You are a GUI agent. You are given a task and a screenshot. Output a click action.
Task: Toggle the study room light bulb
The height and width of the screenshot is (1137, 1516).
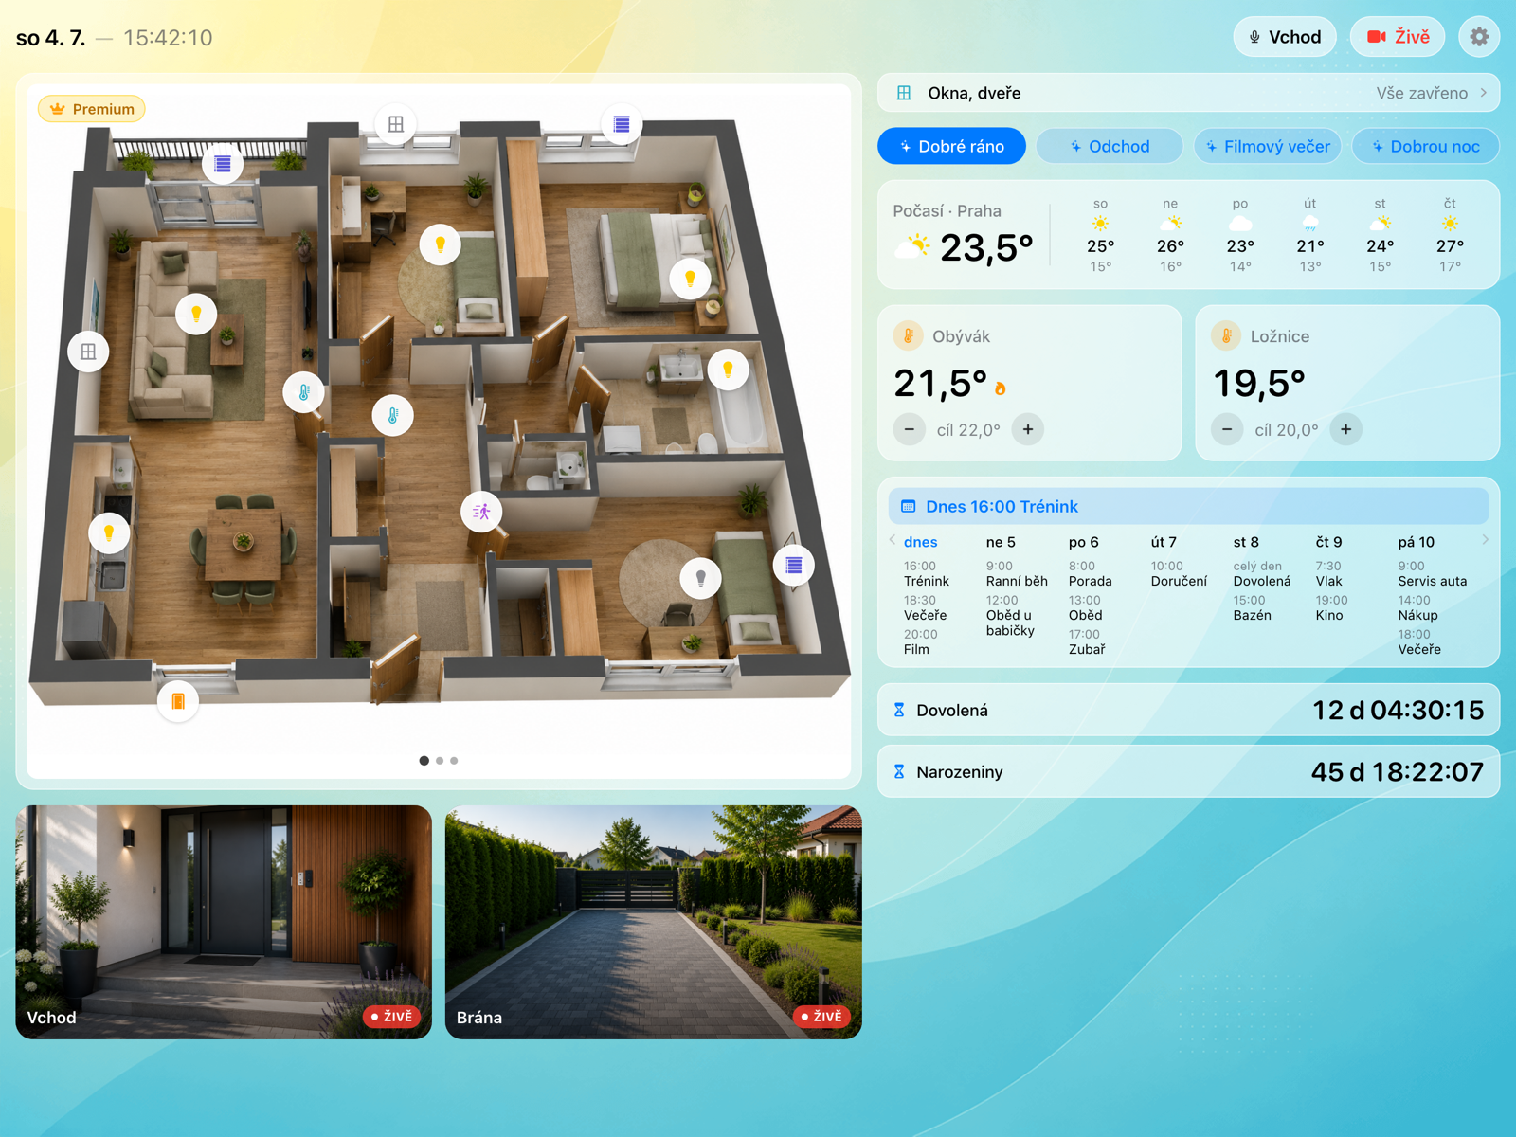coord(440,244)
